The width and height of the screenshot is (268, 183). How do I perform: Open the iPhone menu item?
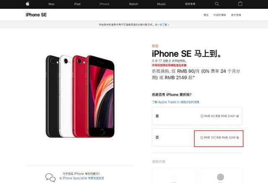104,4
